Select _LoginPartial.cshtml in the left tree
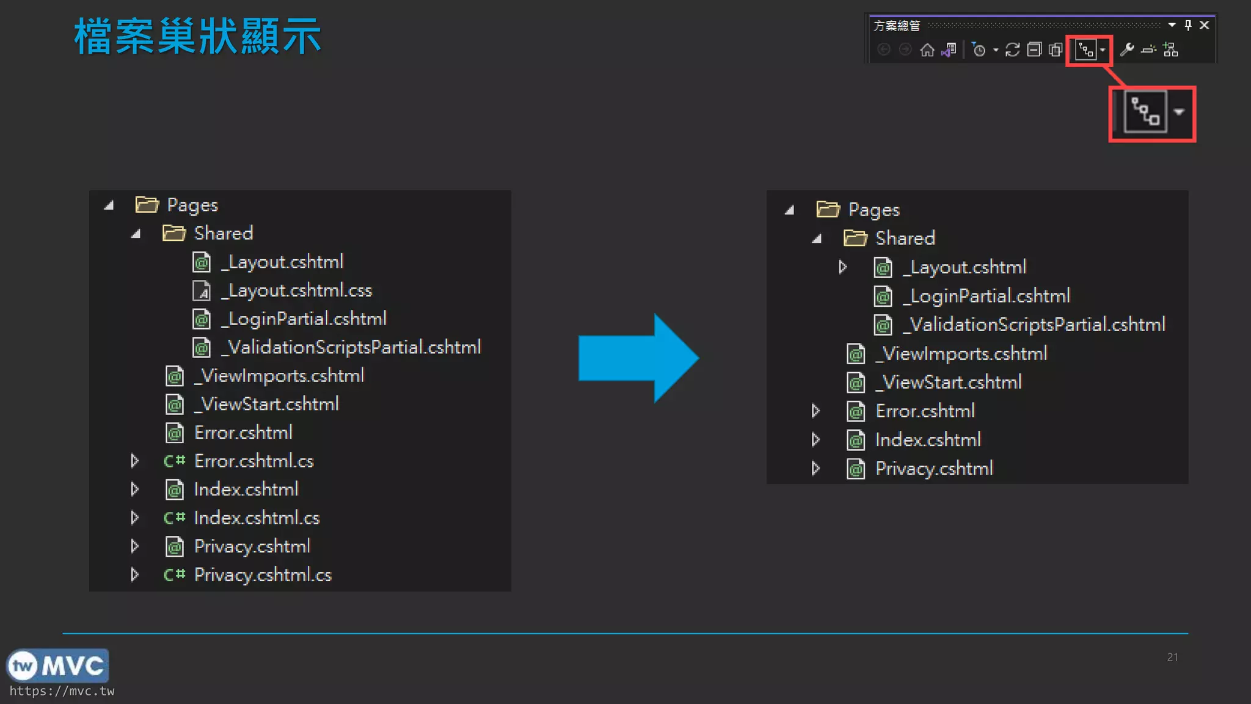Viewport: 1251px width, 704px height. coord(304,318)
